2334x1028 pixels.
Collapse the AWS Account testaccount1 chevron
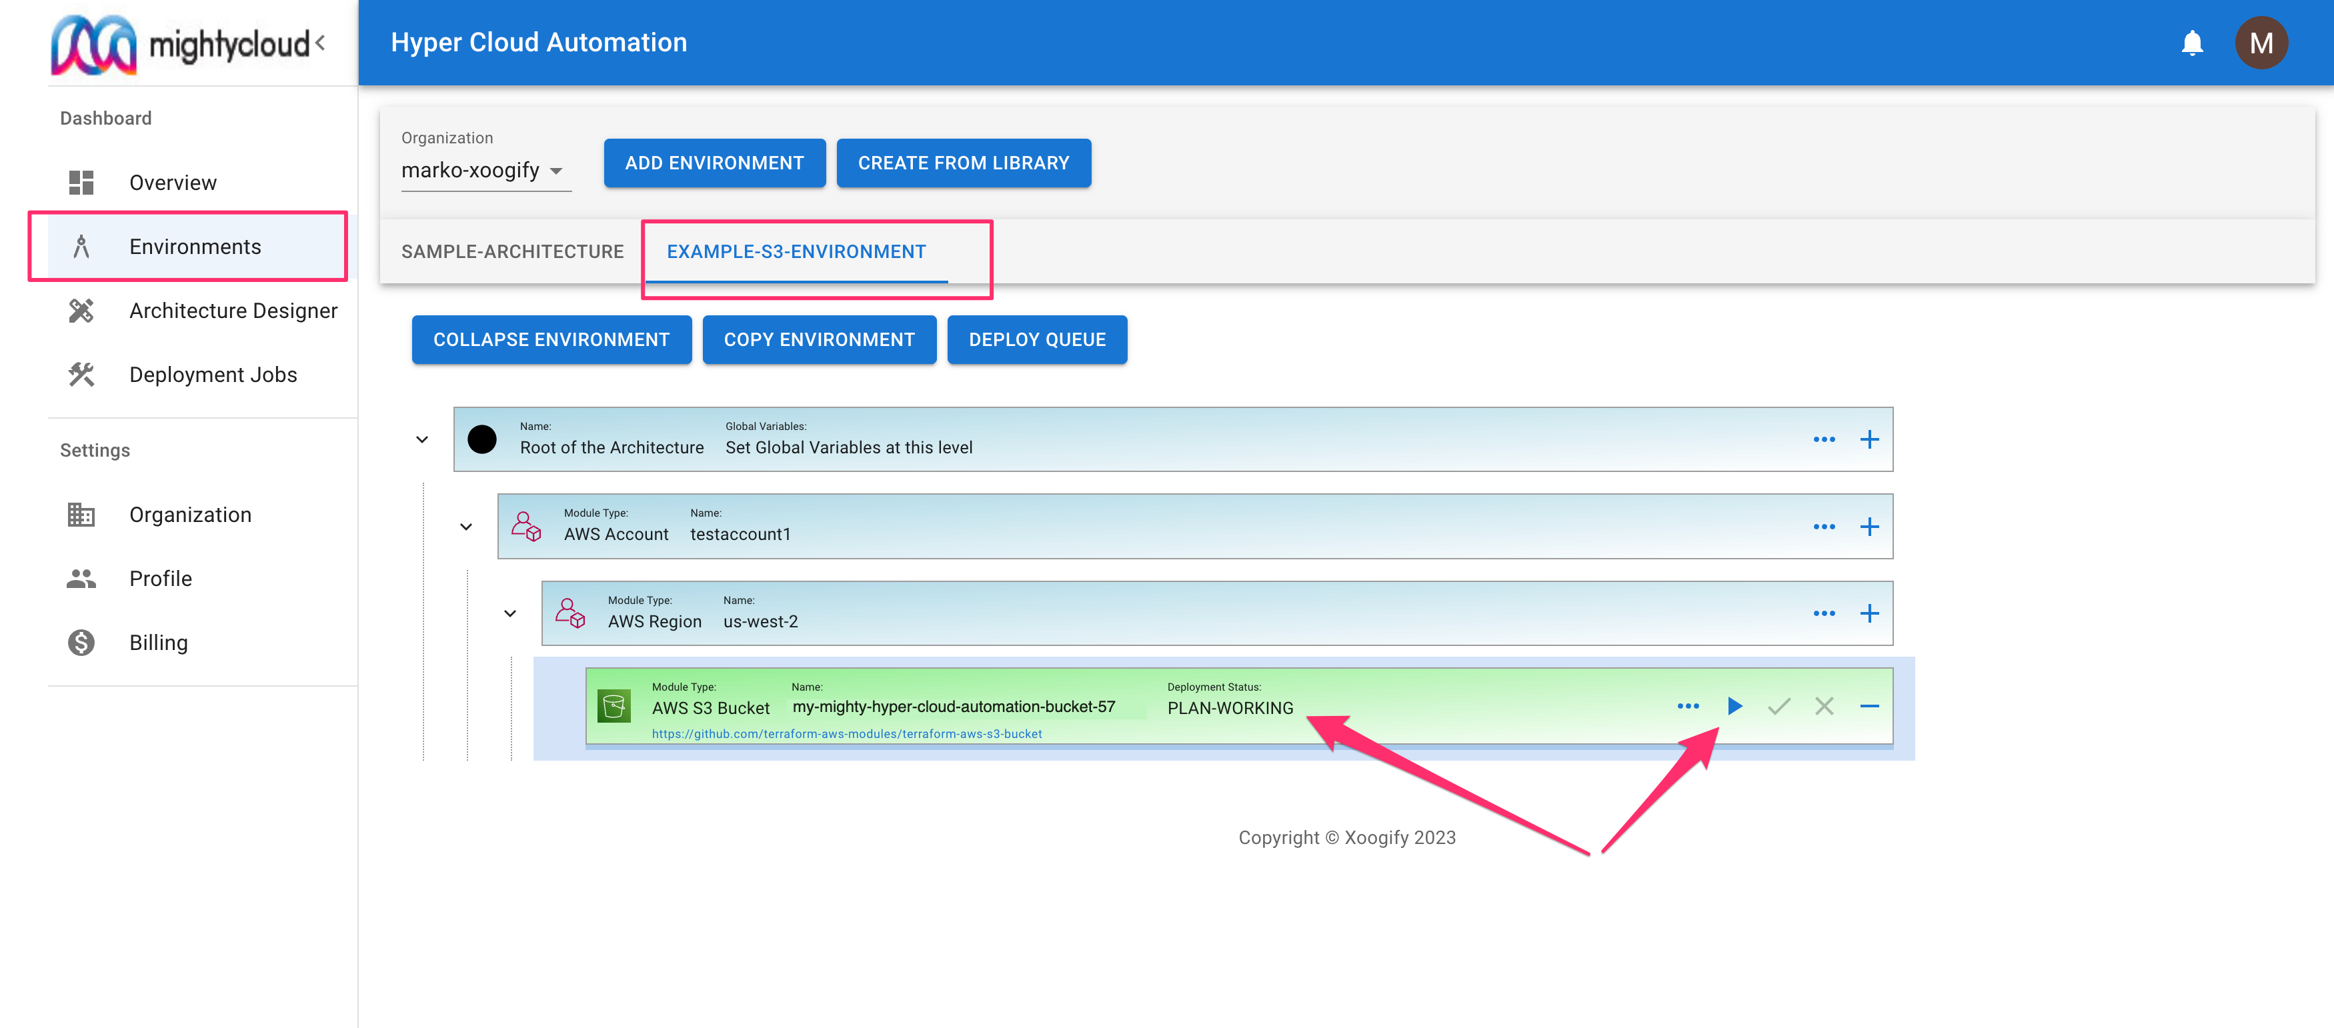465,527
